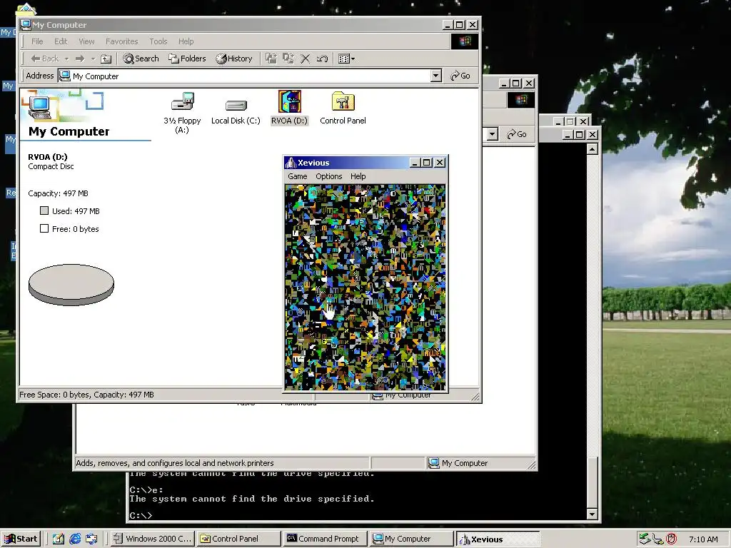The image size is (731, 548).
Task: Click the Copy To toolbar icon
Action: point(288,59)
